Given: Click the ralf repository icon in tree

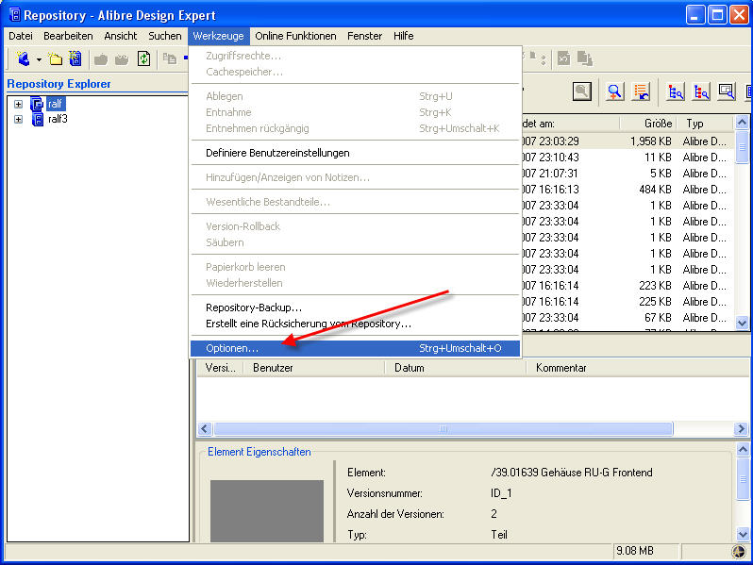Looking at the screenshot, I should click(37, 104).
